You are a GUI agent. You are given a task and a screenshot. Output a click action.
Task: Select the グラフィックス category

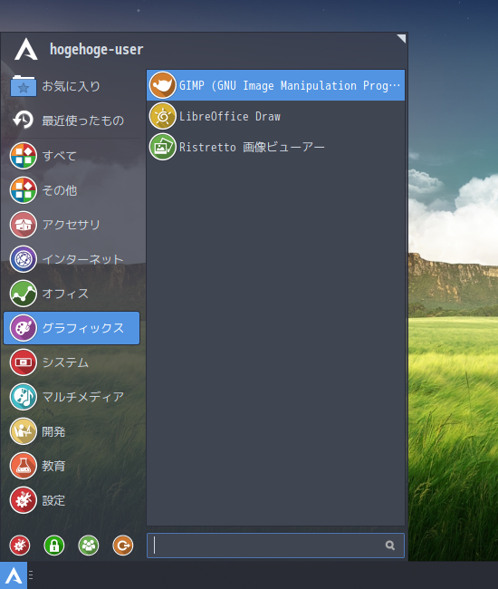(72, 328)
